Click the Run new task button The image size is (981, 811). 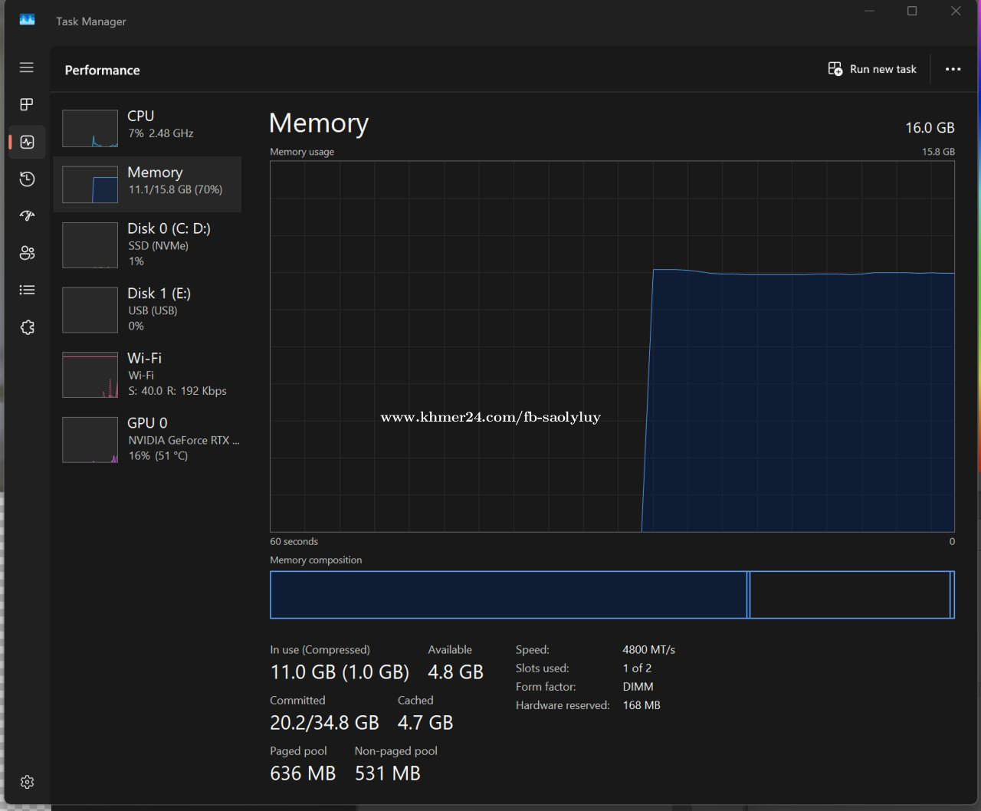[872, 69]
